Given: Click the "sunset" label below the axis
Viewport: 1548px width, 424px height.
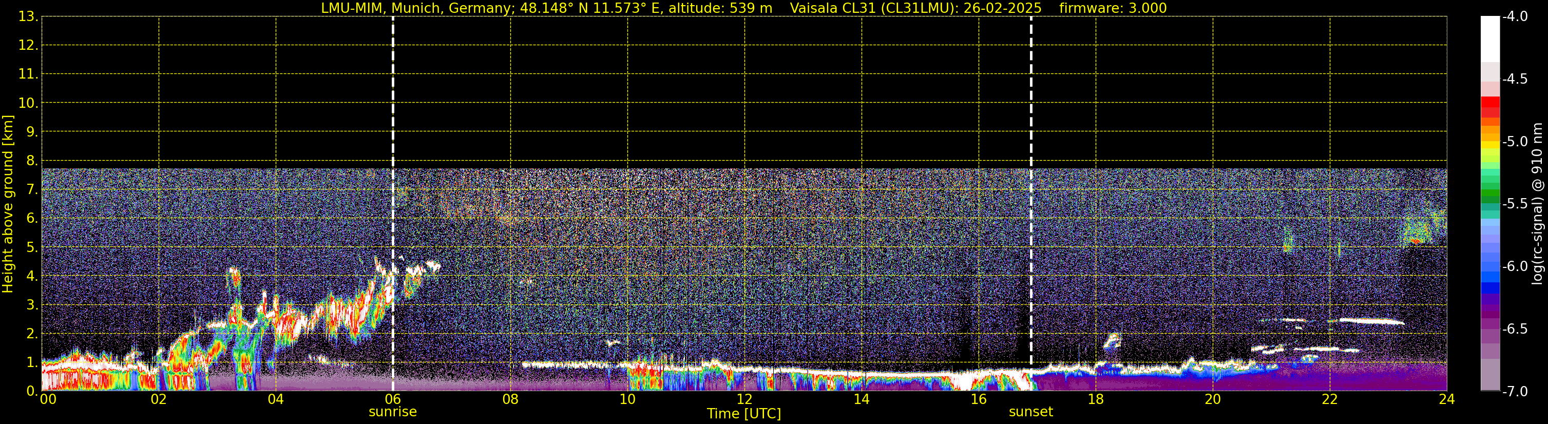Looking at the screenshot, I should click(x=1030, y=412).
